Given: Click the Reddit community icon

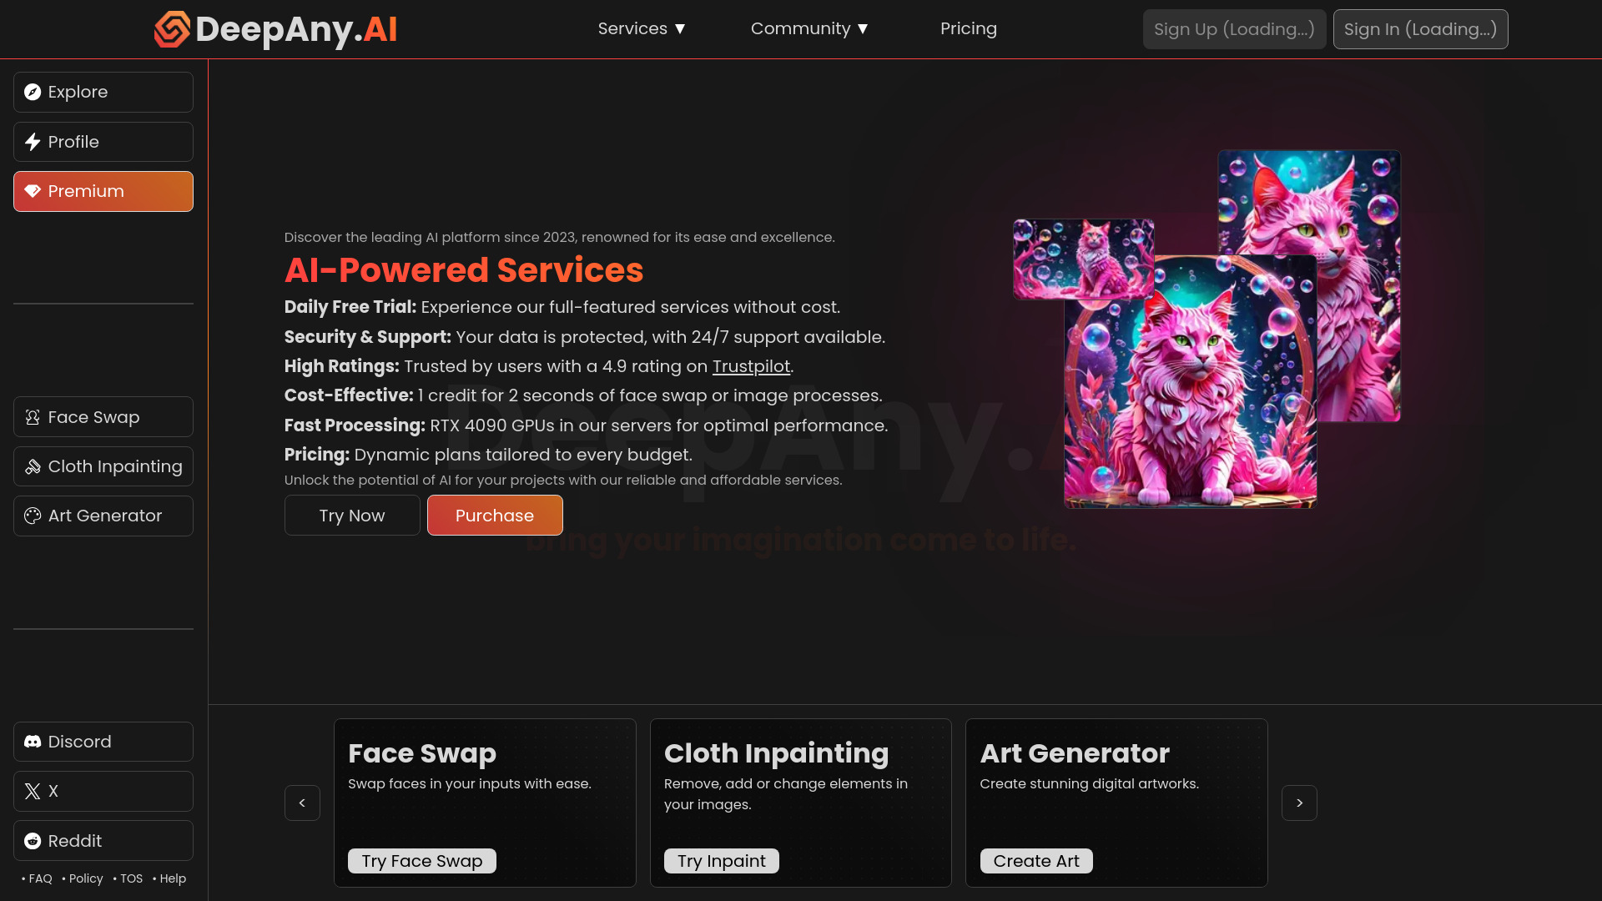Looking at the screenshot, I should [32, 840].
